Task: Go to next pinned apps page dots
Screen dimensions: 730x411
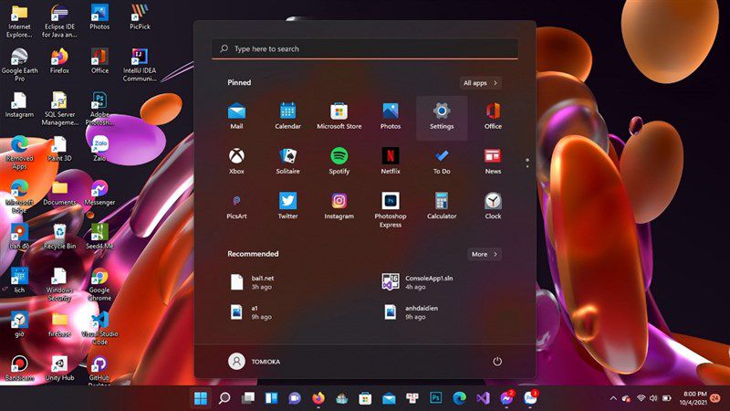Action: tap(527, 163)
